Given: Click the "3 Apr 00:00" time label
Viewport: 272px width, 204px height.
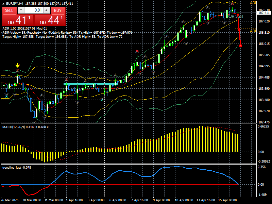Looking at the screenshot, I should tap(96, 200).
